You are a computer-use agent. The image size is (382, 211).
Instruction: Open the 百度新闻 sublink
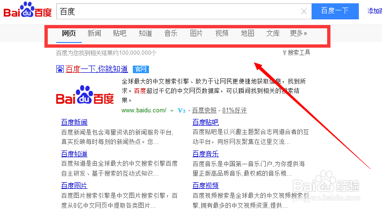point(74,122)
